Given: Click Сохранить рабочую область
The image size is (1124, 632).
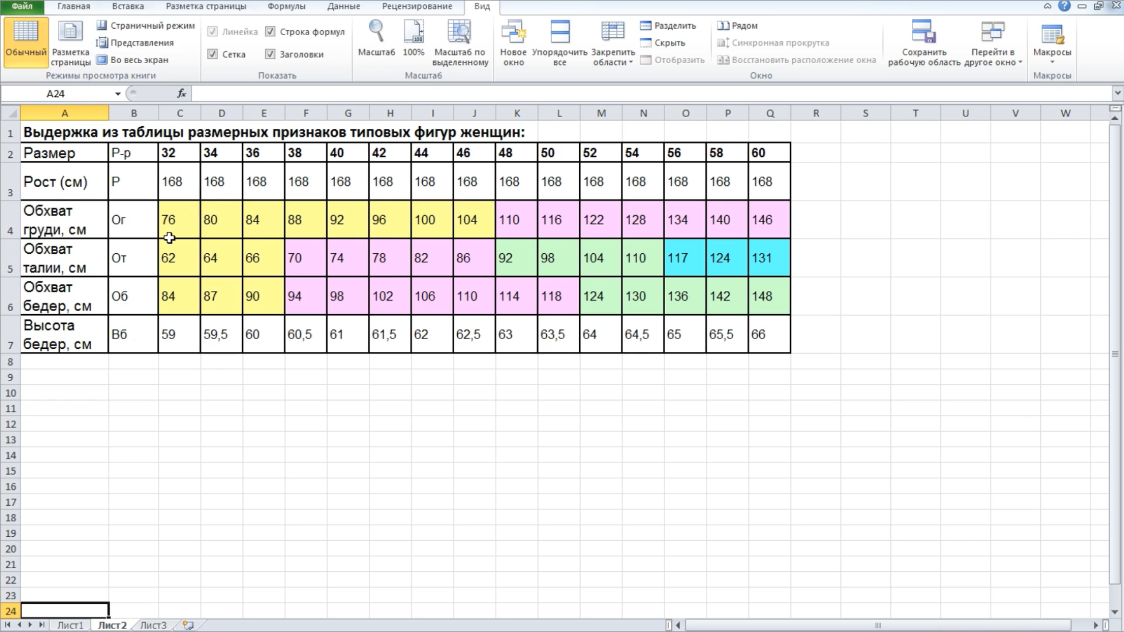Looking at the screenshot, I should point(924,43).
